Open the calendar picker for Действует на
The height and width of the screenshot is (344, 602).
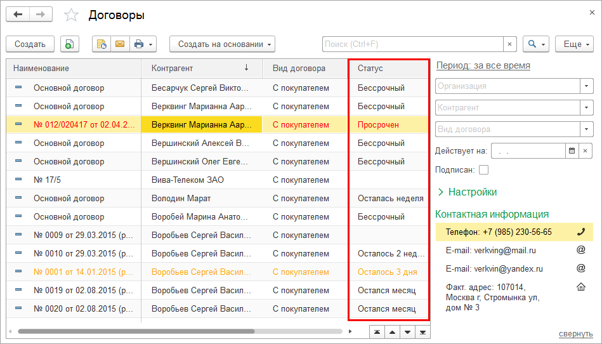click(572, 151)
